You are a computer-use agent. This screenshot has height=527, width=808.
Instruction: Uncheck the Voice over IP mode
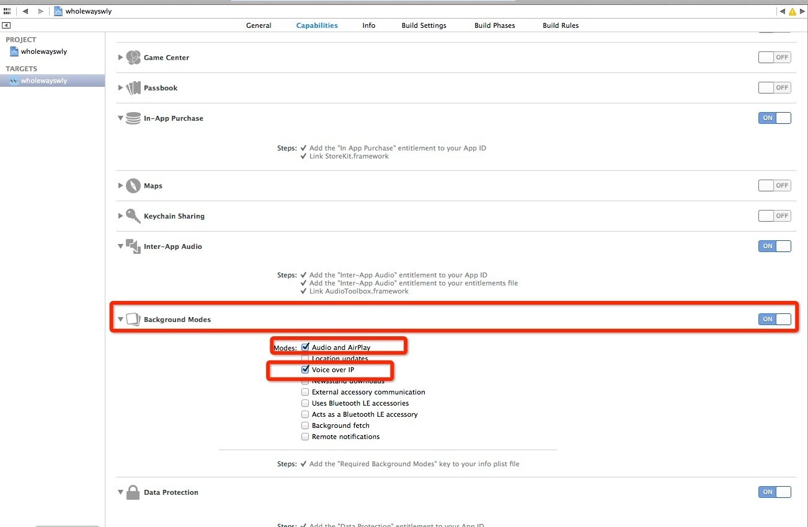pos(305,370)
